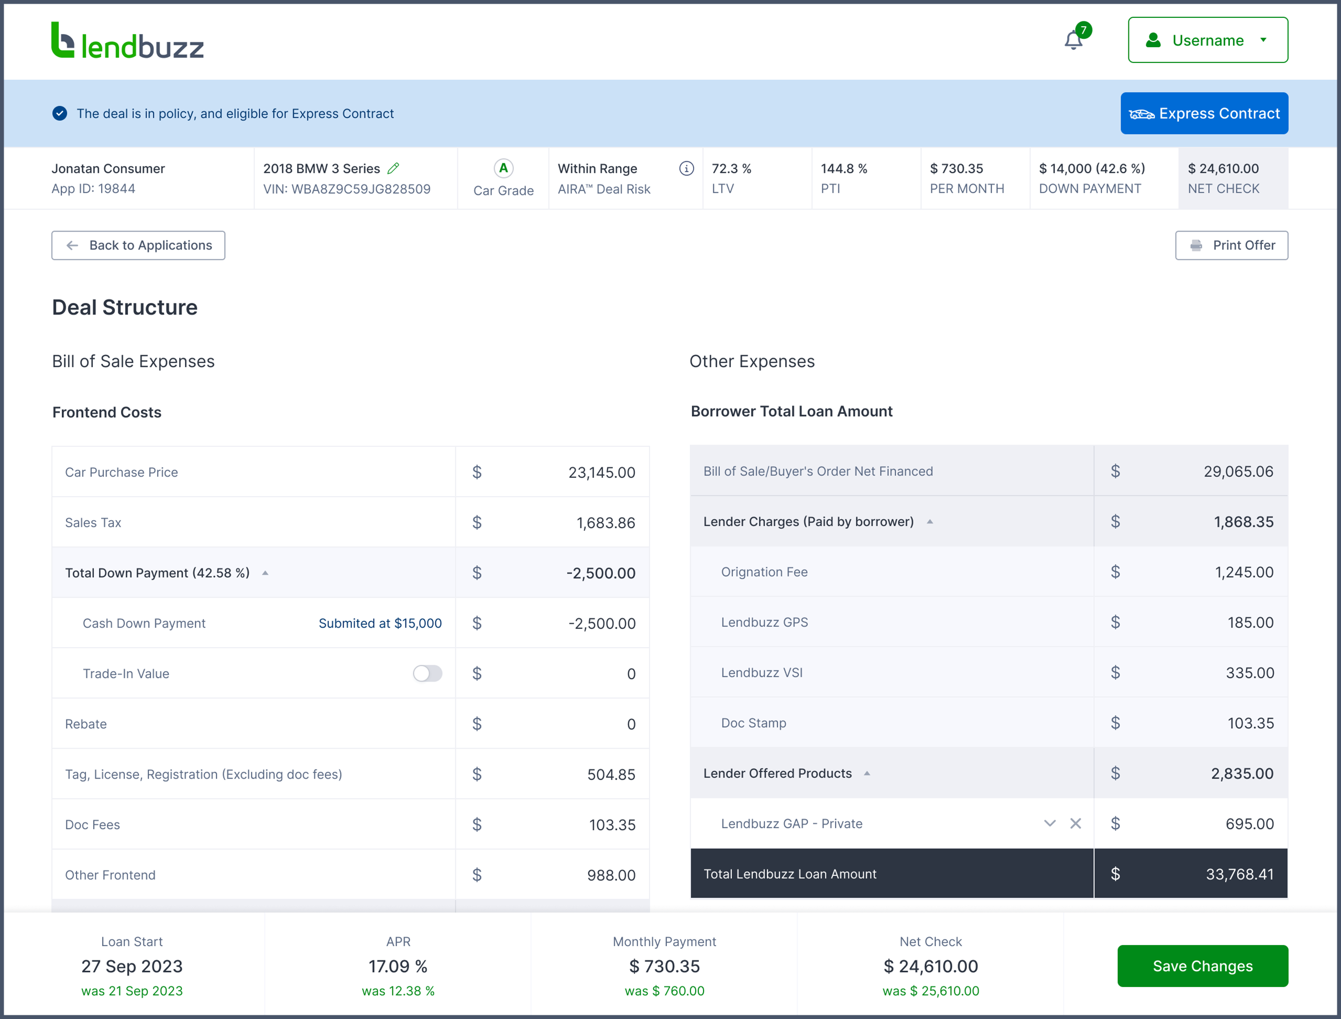1341x1019 pixels.
Task: Edit Tag, License, Registration amount 504.85
Action: pos(553,774)
